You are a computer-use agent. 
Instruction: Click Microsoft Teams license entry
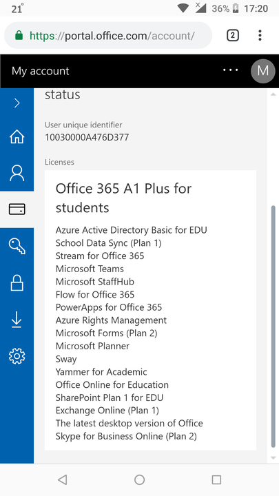click(x=90, y=269)
